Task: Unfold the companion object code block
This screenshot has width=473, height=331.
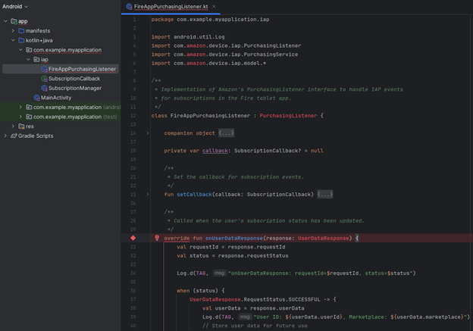Action: (x=148, y=133)
